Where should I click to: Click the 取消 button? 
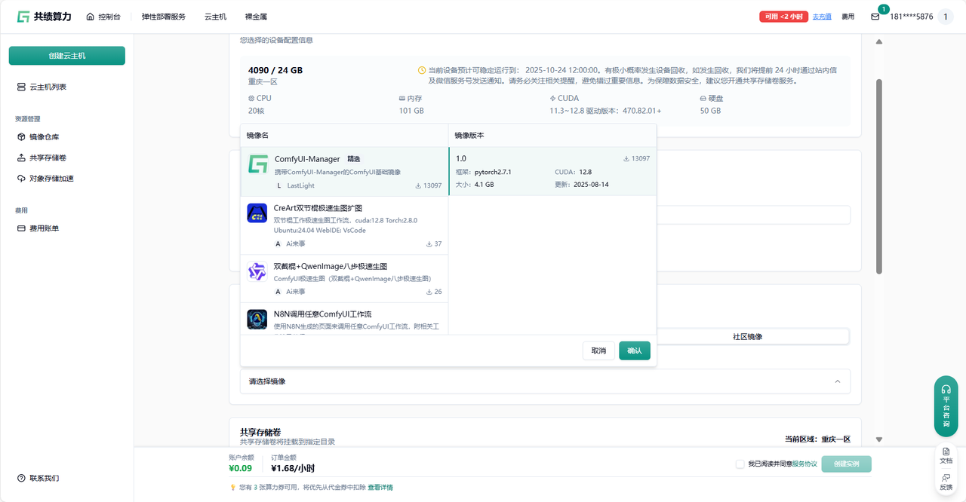[598, 350]
